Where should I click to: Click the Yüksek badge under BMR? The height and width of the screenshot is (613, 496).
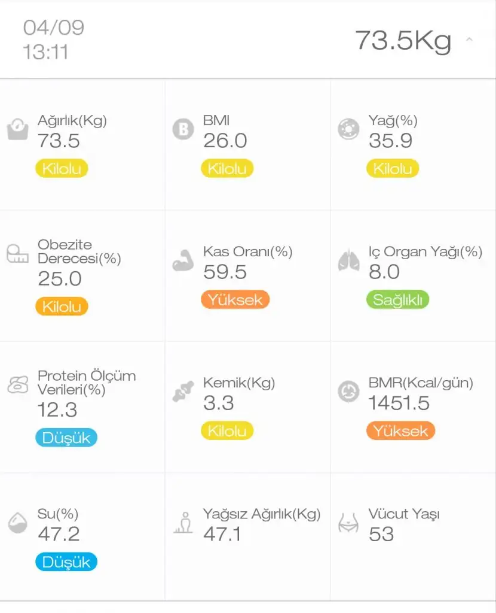(400, 430)
